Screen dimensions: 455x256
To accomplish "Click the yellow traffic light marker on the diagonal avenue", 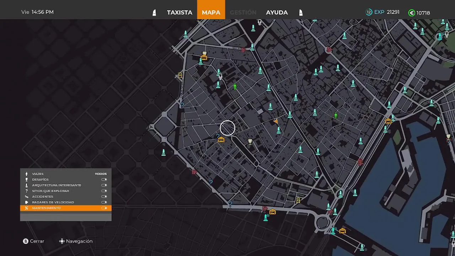I will [180, 75].
